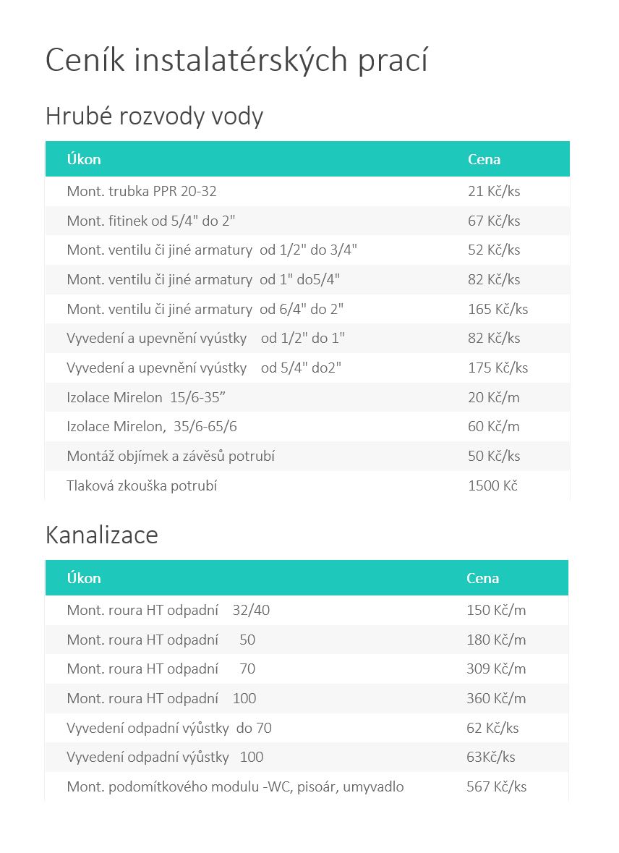Click 'Cena' header in Kanalizace table
Image resolution: width=619 pixels, height=853 pixels.
click(x=482, y=578)
